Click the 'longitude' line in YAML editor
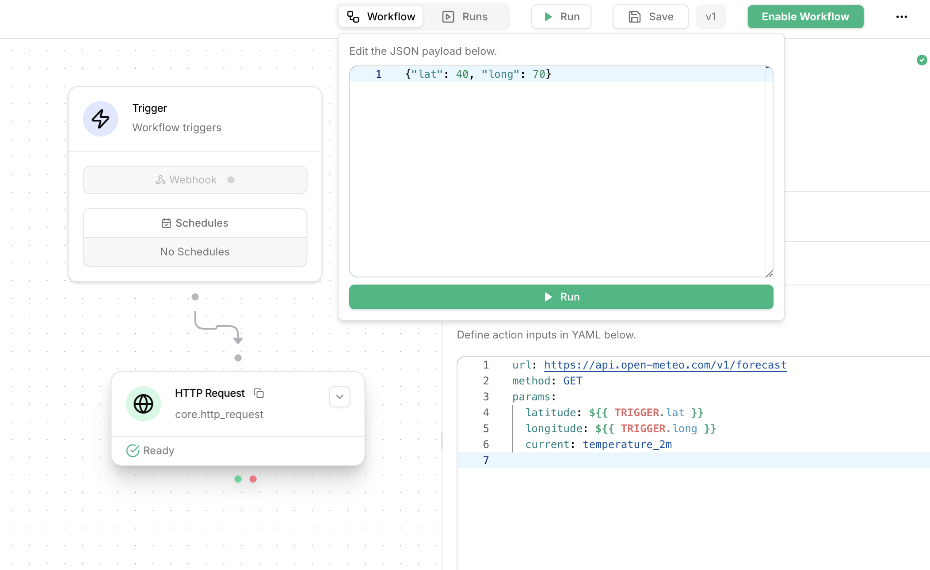 [621, 429]
